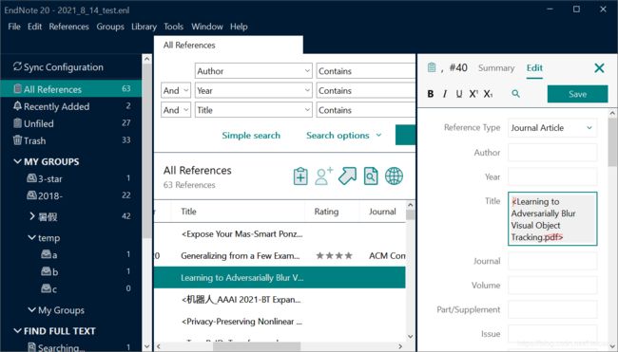Open the Contains dropdown in the Year row
This screenshot has width=618, height=352.
point(366,90)
